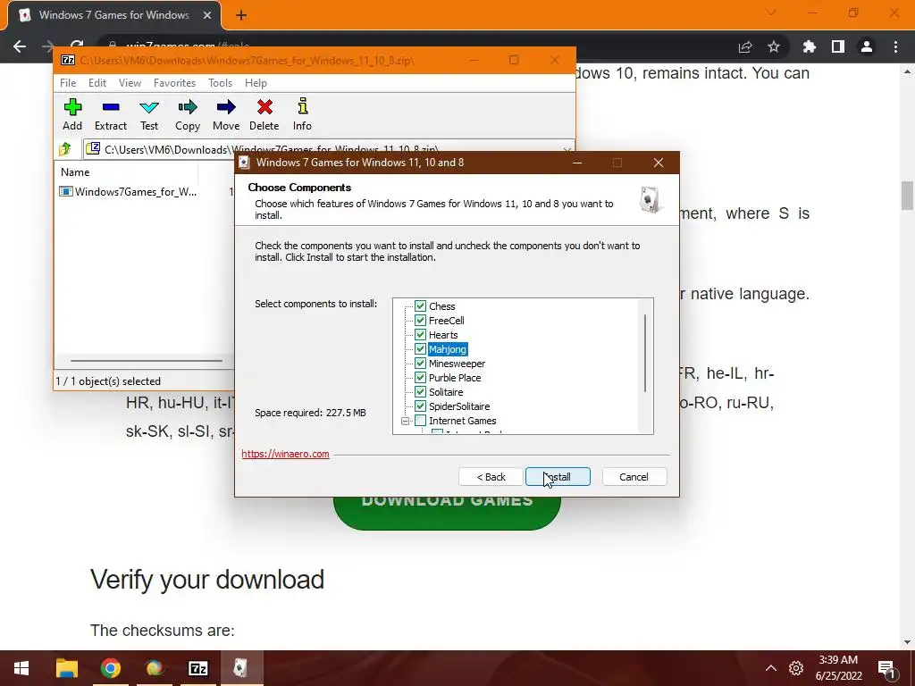Select Windows7Games_for_W... file in 7-Zip
The height and width of the screenshot is (686, 915).
click(129, 191)
